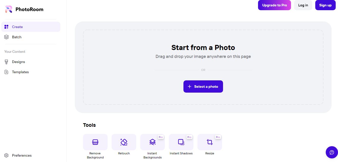338x162 pixels.
Task: Open the Remove Background tool
Action: [x=95, y=142]
